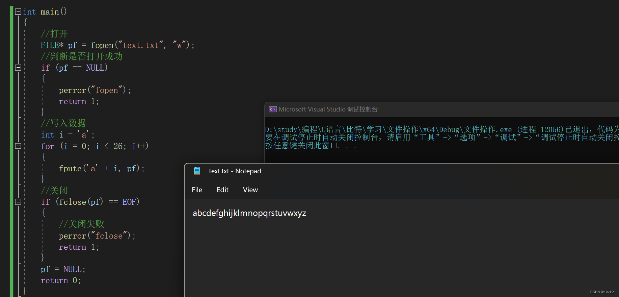619x297 pixels.
Task: Place cursor on the pf = NULL line
Action: (x=63, y=269)
